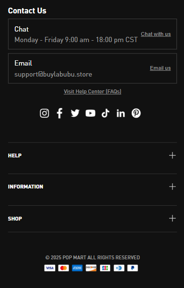This screenshot has width=184, height=288.
Task: Open the Facebook social icon
Action: click(59, 113)
